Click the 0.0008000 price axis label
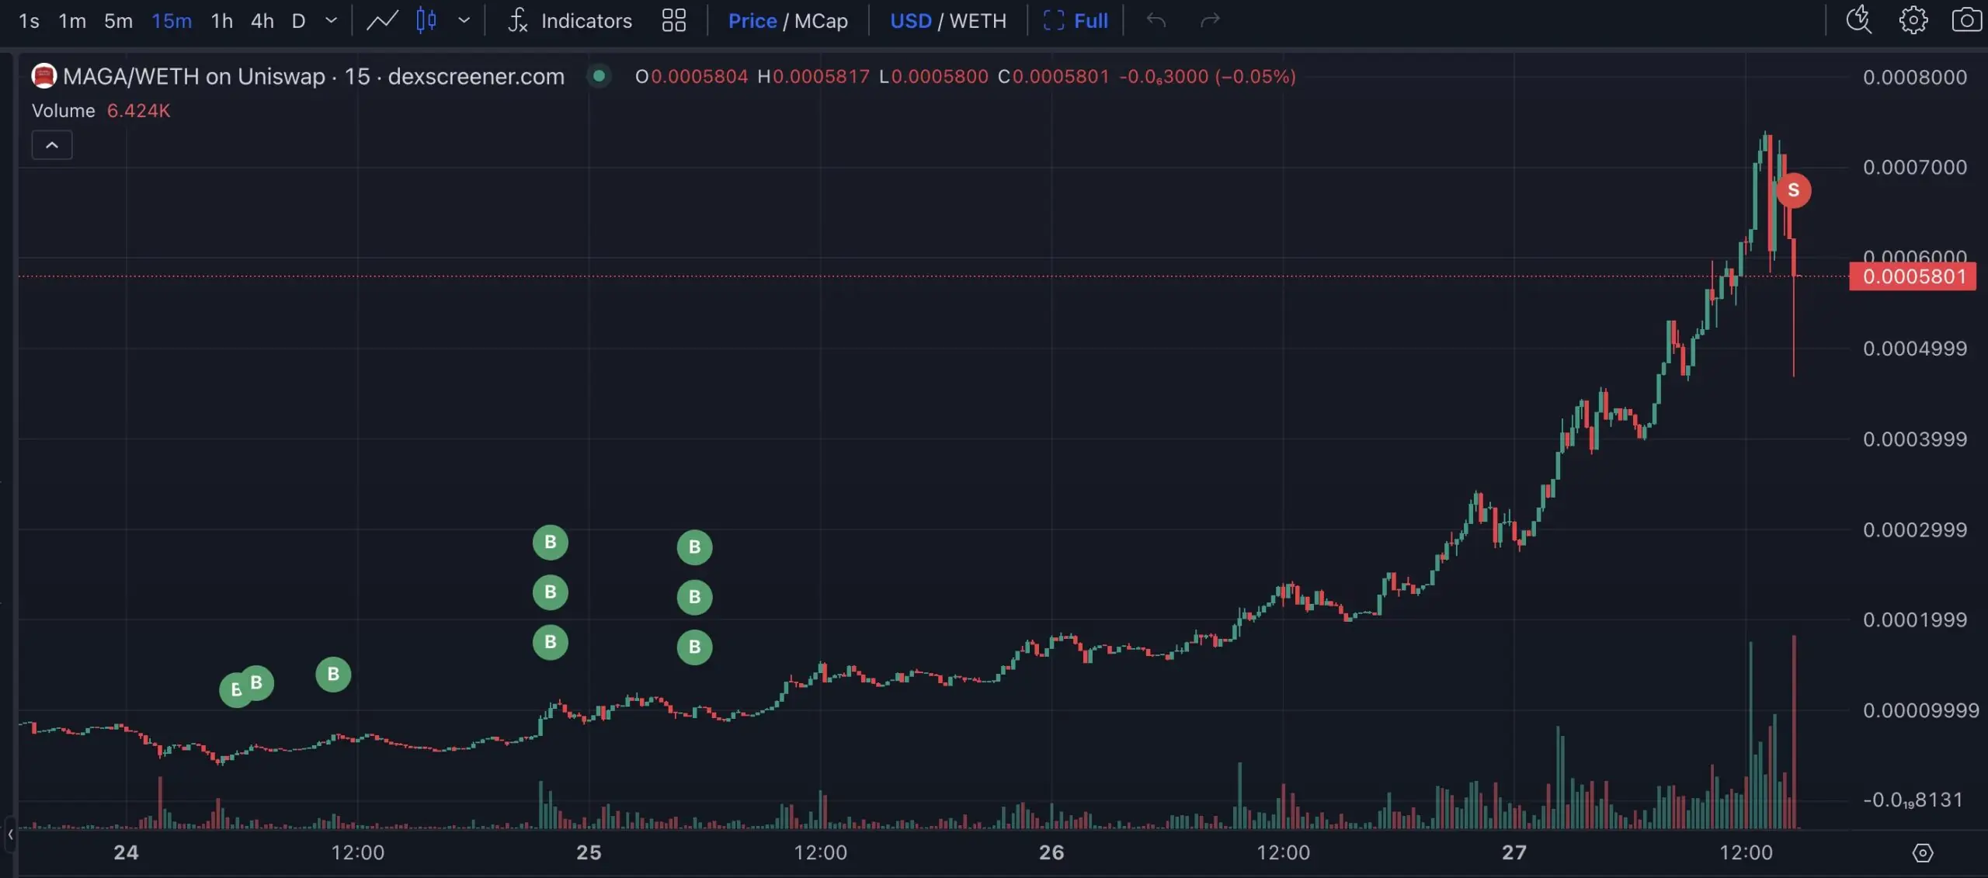This screenshot has height=878, width=1988. pos(1914,78)
